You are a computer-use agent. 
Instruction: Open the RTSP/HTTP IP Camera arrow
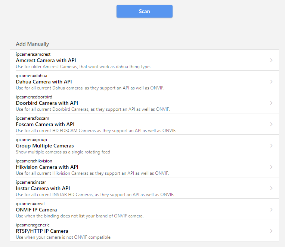click(x=271, y=231)
